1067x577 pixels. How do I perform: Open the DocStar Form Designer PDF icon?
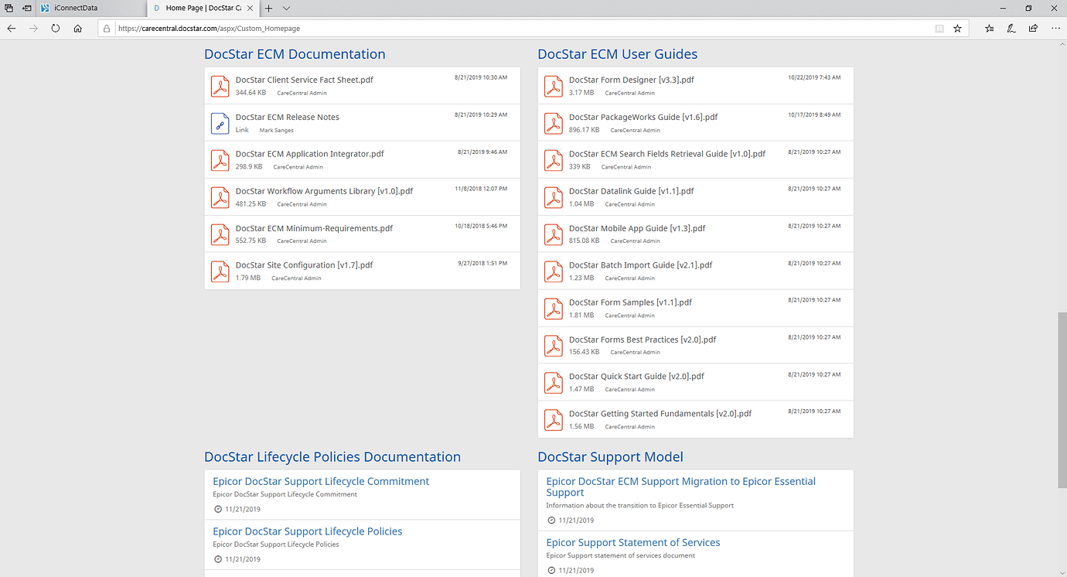point(554,85)
